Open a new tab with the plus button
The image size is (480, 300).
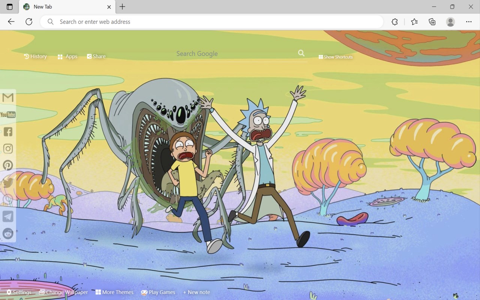click(122, 7)
